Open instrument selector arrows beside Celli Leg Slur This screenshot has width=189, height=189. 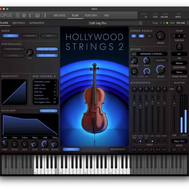click(140, 23)
